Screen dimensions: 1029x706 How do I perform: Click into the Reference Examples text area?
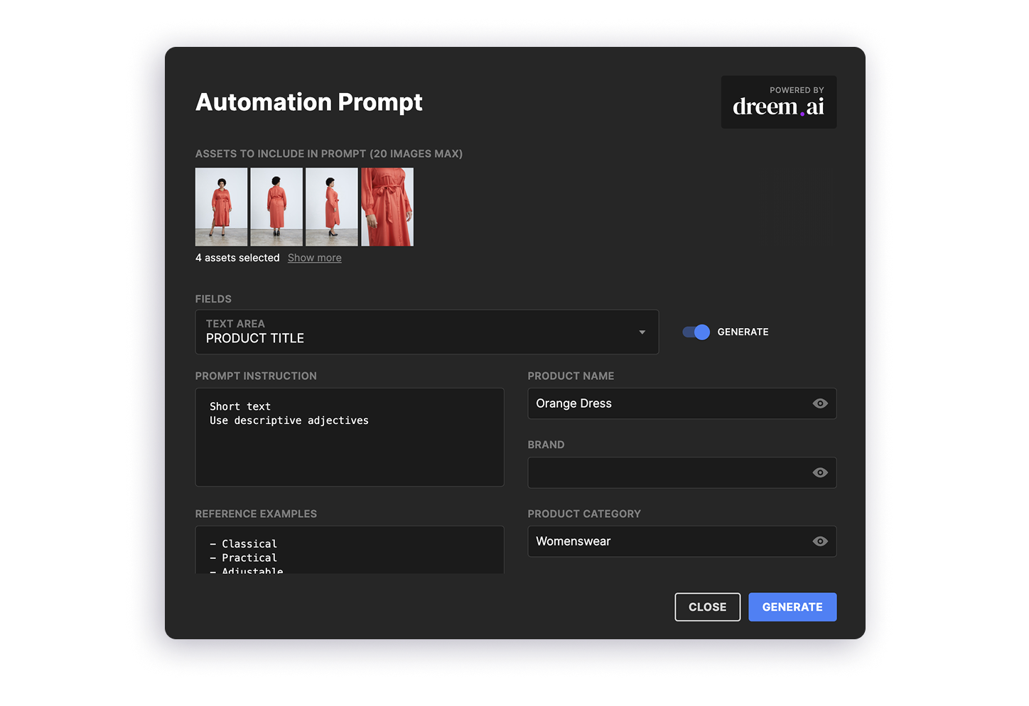pos(350,550)
